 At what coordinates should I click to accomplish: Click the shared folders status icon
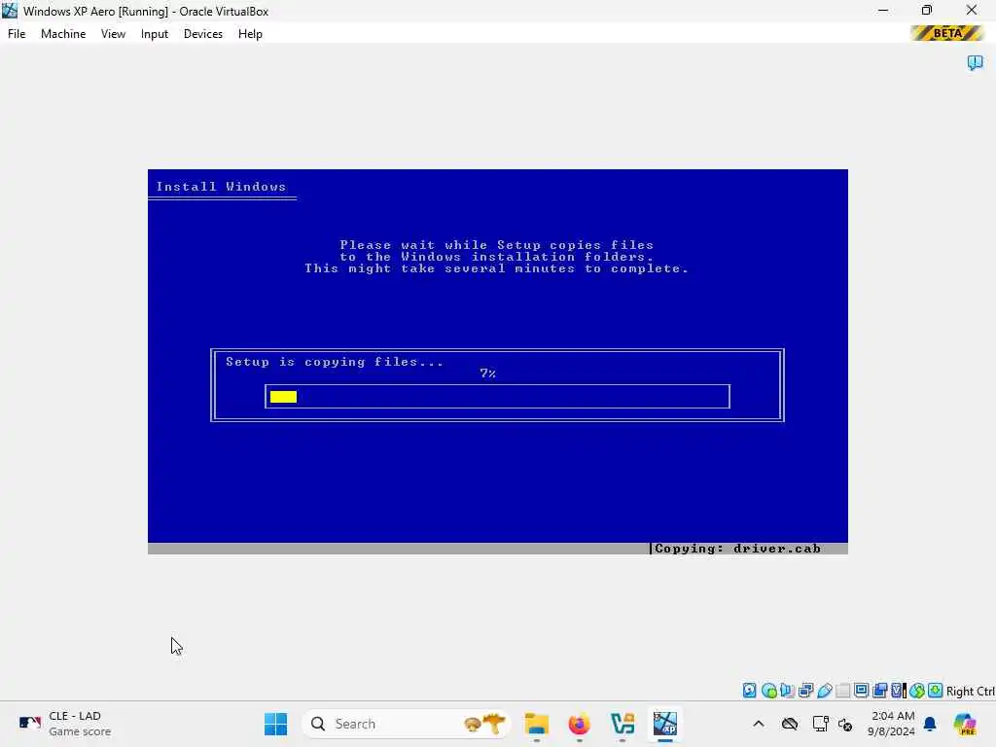843,691
